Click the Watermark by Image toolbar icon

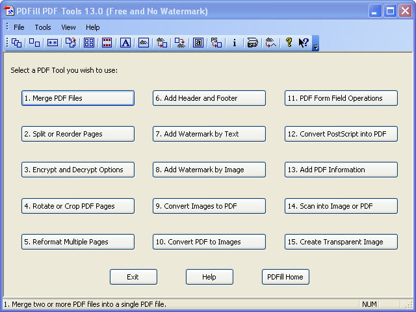coord(144,43)
